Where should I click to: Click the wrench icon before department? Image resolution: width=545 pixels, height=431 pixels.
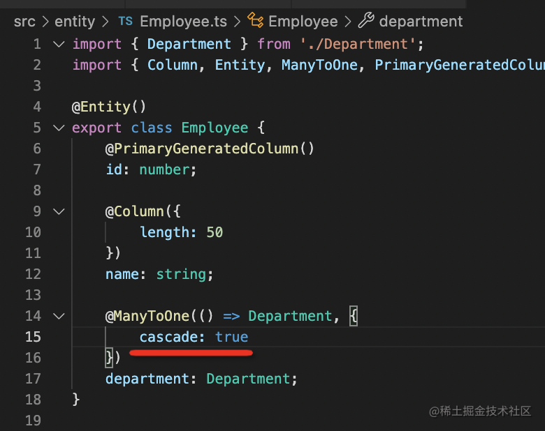point(366,22)
